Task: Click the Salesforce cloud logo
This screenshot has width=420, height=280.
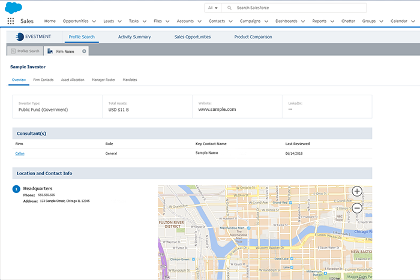Action: click(x=13, y=8)
